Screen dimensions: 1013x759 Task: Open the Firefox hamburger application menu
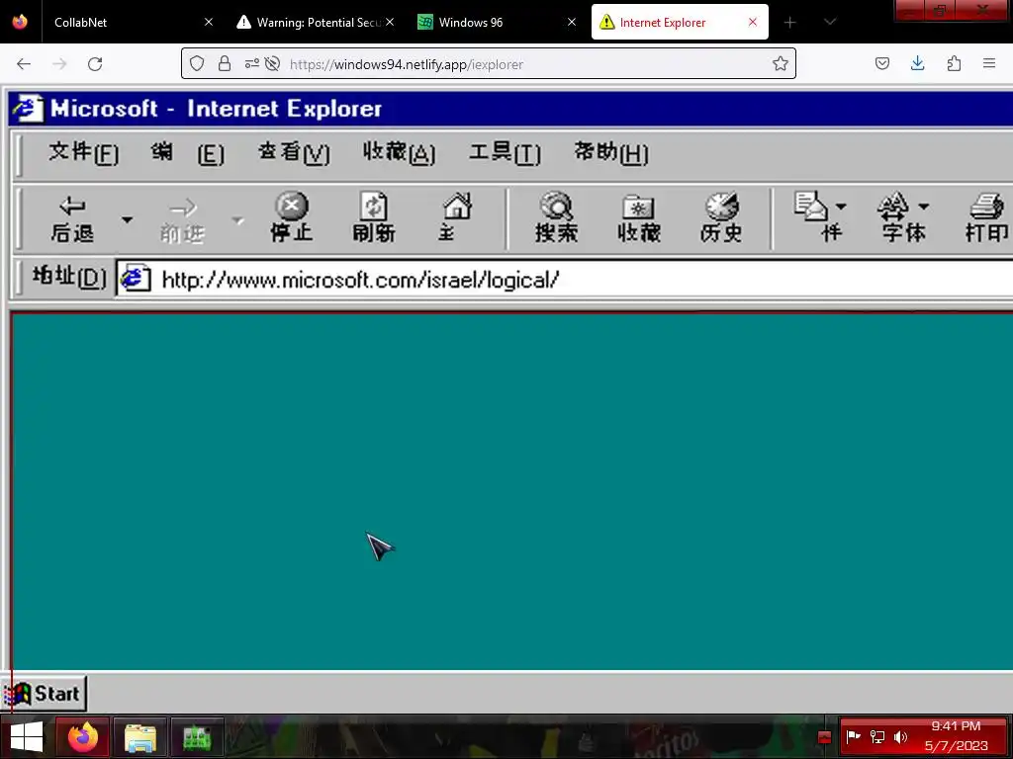point(989,63)
